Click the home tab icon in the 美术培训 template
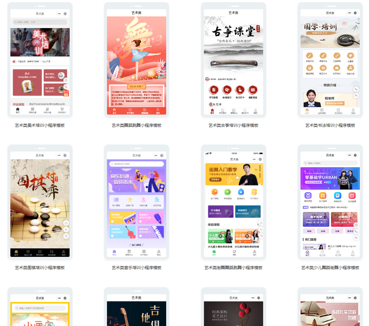Image resolution: width=369 pixels, height=326 pixels. 18,109
